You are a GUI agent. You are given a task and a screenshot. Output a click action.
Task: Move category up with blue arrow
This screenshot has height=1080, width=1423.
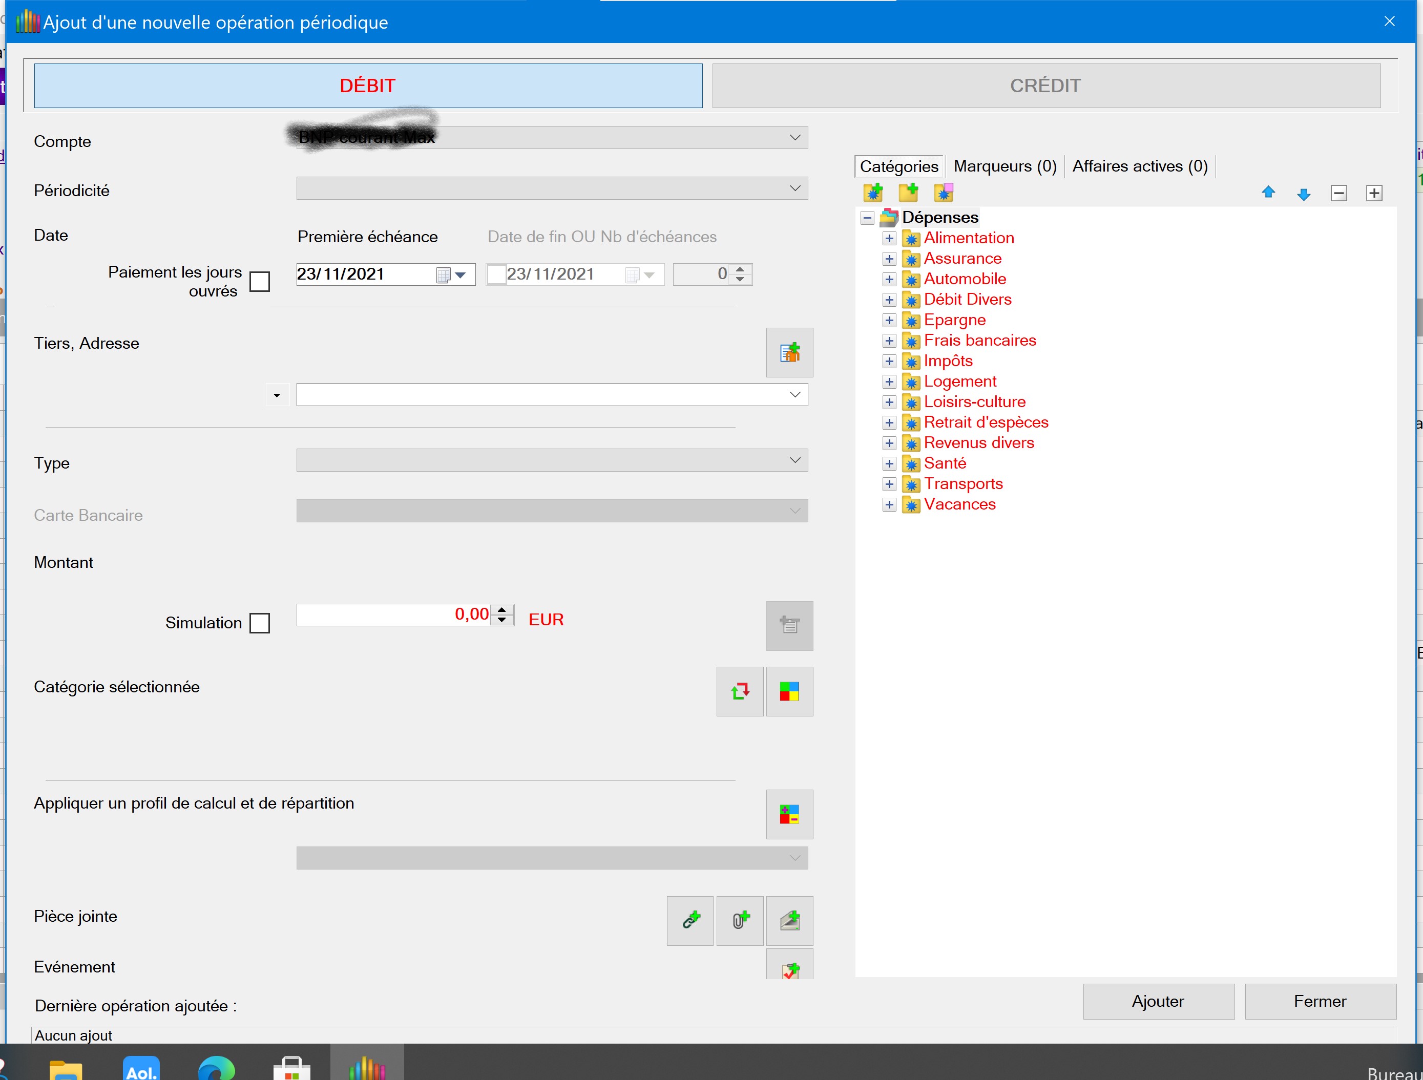coord(1268,193)
